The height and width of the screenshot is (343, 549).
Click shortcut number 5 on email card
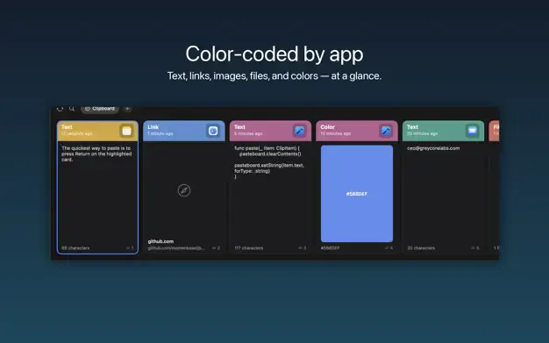point(475,248)
